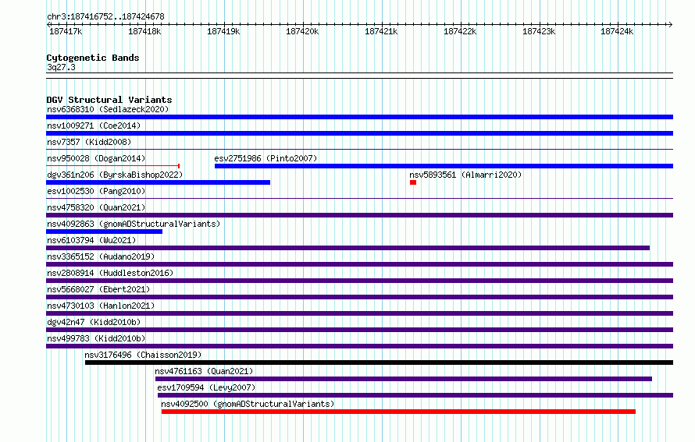This screenshot has width=695, height=442.
Task: Click the 187422k ruler position
Action: 460,31
